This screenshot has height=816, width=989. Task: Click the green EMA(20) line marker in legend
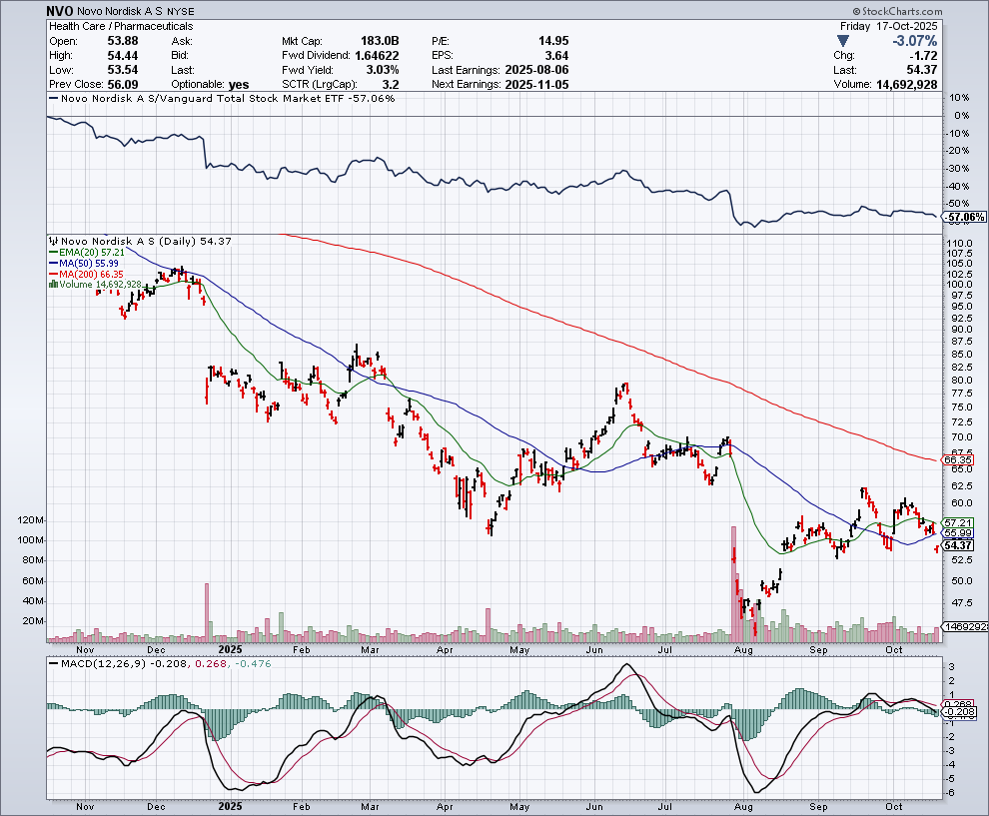(52, 254)
